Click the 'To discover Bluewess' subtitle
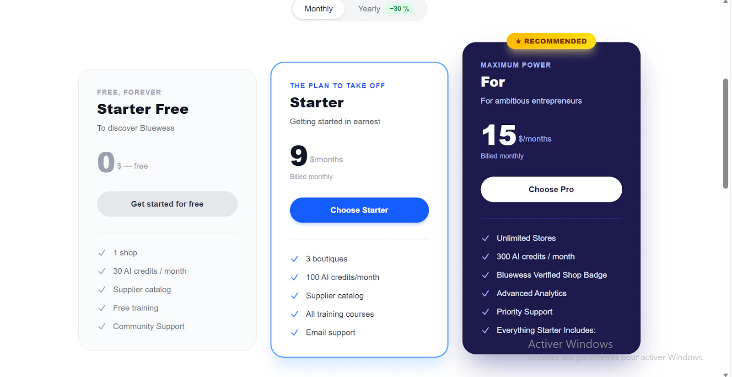 pyautogui.click(x=135, y=128)
